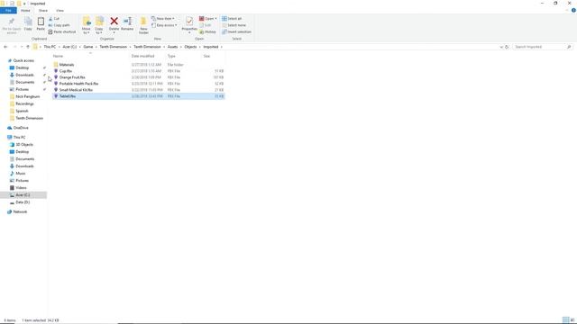577x324 pixels.
Task: Click in the Search Imported field
Action: tap(539, 47)
